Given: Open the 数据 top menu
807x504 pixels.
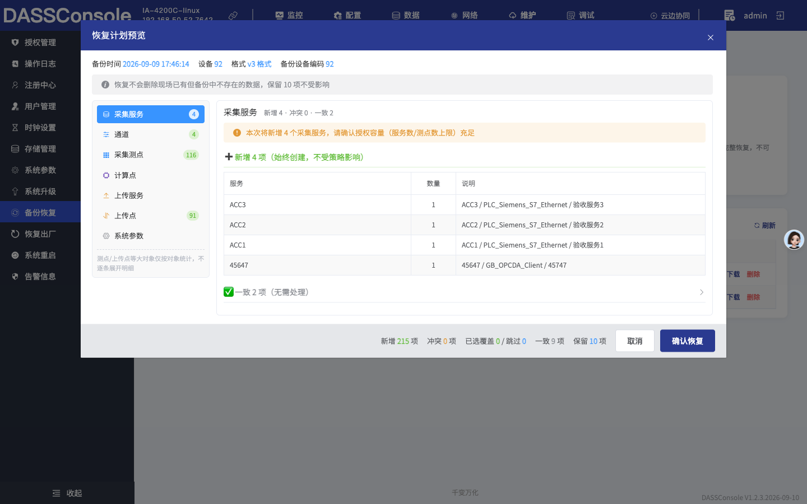Looking at the screenshot, I should click(x=406, y=16).
